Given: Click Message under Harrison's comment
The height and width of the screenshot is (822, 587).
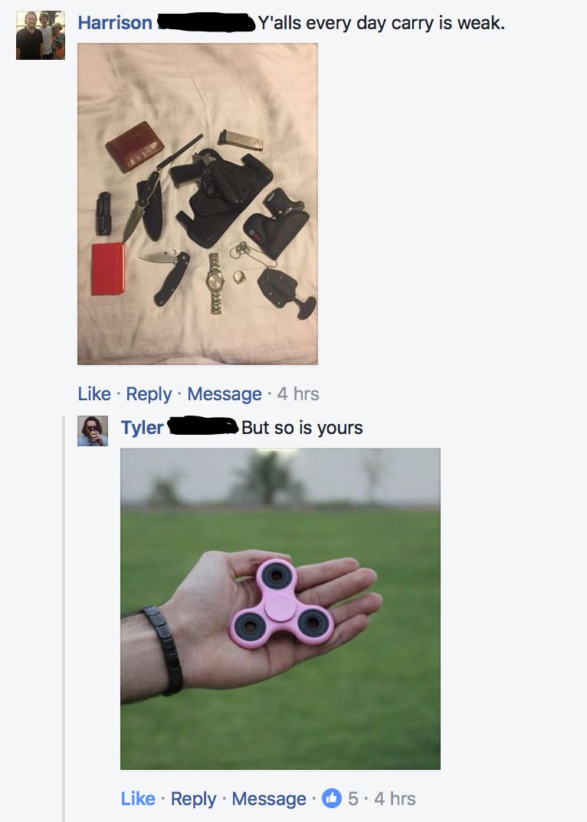Looking at the screenshot, I should [x=225, y=393].
